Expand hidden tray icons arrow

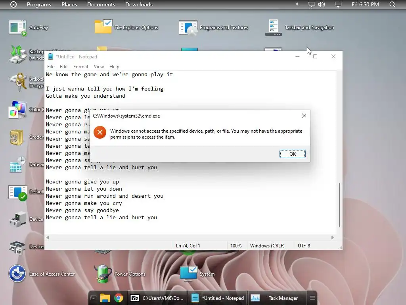pyautogui.click(x=297, y=4)
